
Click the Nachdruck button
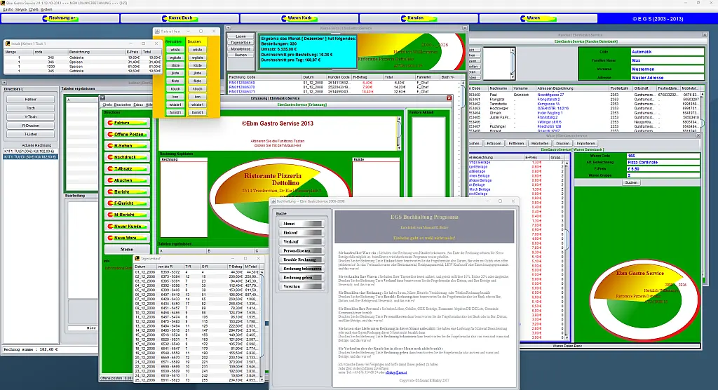127,157
